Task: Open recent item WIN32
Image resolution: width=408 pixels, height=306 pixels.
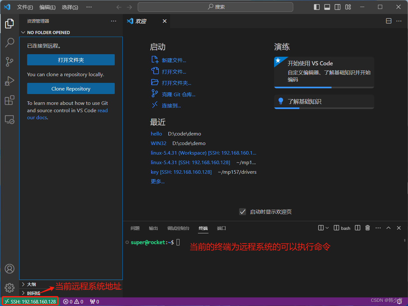Action: (158, 143)
